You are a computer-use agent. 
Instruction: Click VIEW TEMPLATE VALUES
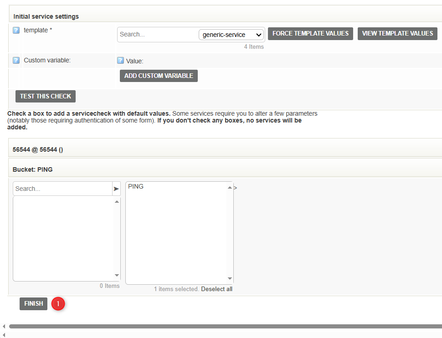pos(397,33)
